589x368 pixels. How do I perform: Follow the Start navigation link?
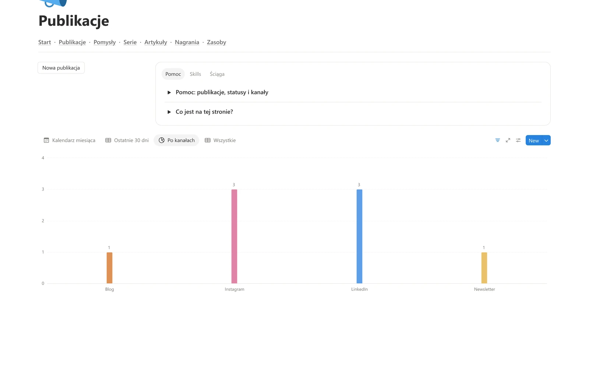[45, 42]
